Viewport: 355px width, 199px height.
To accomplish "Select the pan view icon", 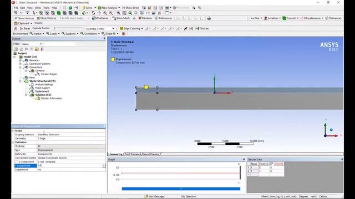I will tap(99, 13).
